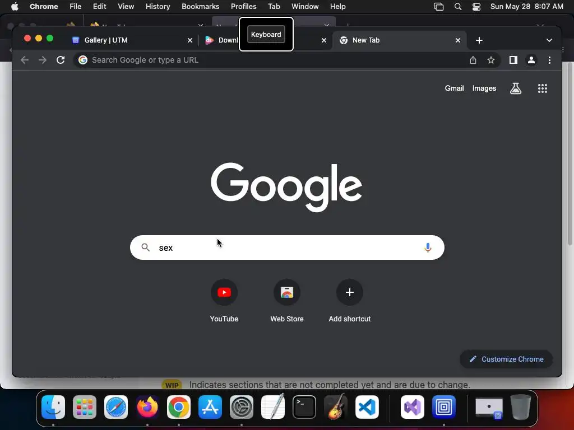Open the profile avatar menu

531,60
